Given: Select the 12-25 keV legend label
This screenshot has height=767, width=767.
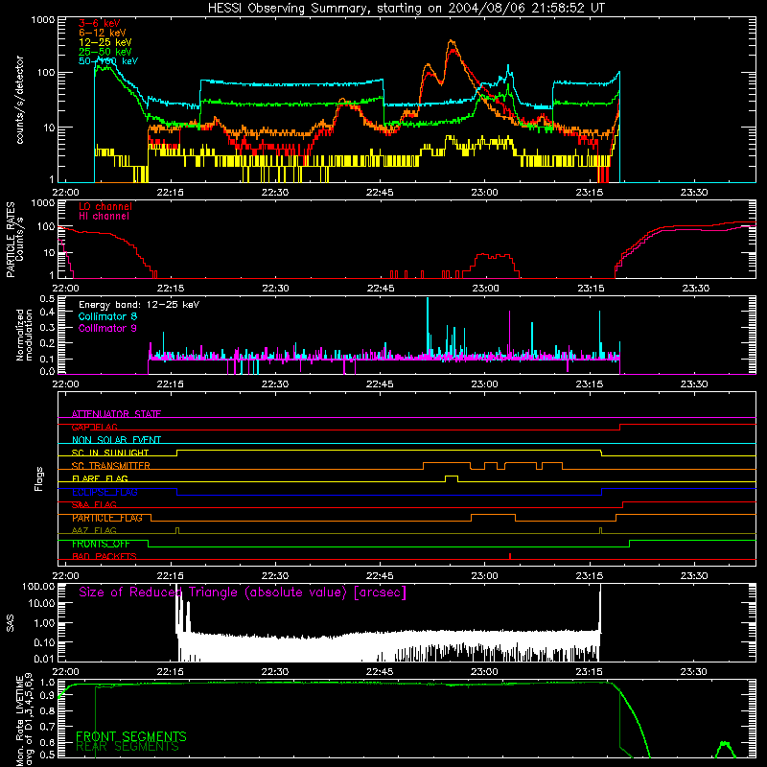Looking at the screenshot, I should pyautogui.click(x=105, y=42).
